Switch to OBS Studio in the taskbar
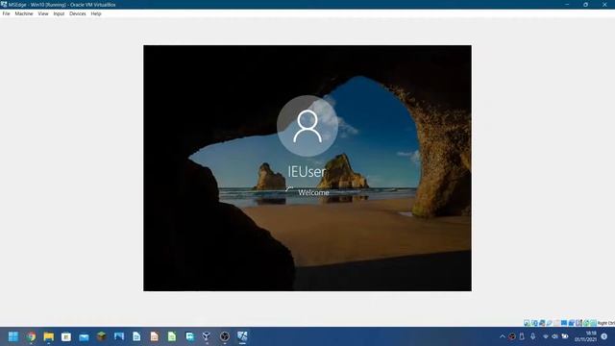The width and height of the screenshot is (615, 346). [225, 336]
